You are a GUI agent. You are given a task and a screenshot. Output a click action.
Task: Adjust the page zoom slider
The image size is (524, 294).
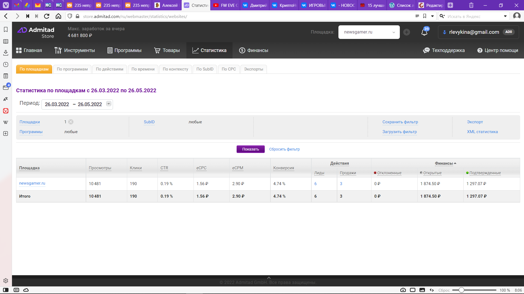coord(461,290)
